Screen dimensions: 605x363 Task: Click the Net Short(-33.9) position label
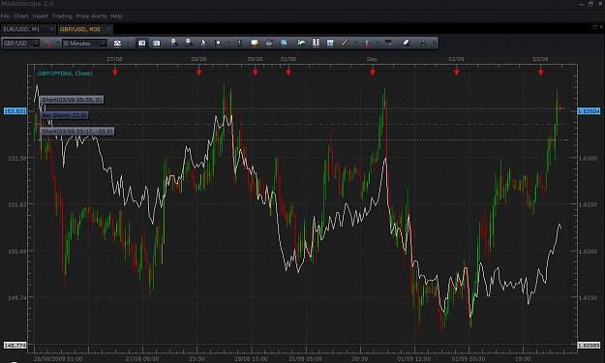[65, 115]
